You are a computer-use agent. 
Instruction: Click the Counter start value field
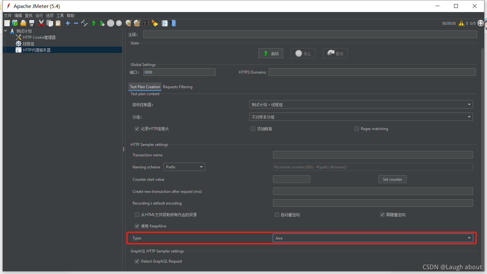[x=292, y=179]
